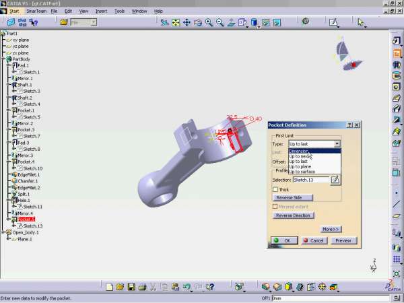This screenshot has height=303, width=404.
Task: Choose Up to plane option
Action: [314, 166]
